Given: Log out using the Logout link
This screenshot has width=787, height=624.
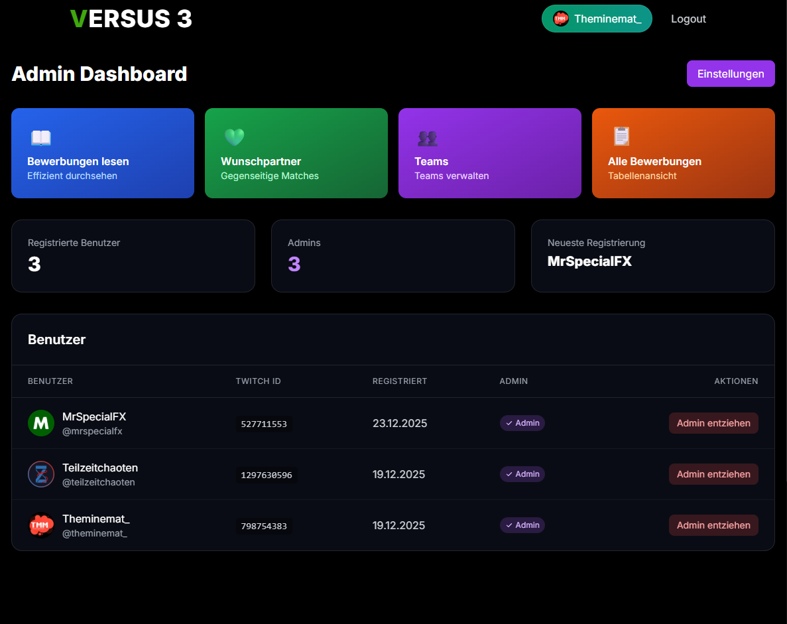Looking at the screenshot, I should click(688, 19).
